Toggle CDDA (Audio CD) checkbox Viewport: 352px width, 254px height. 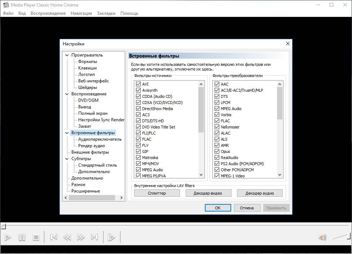(138, 96)
